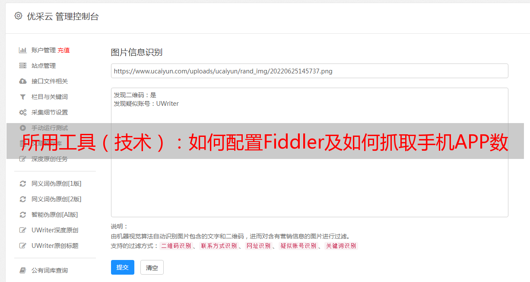Click the gear icon beside 优采云 管理控制台

point(18,16)
